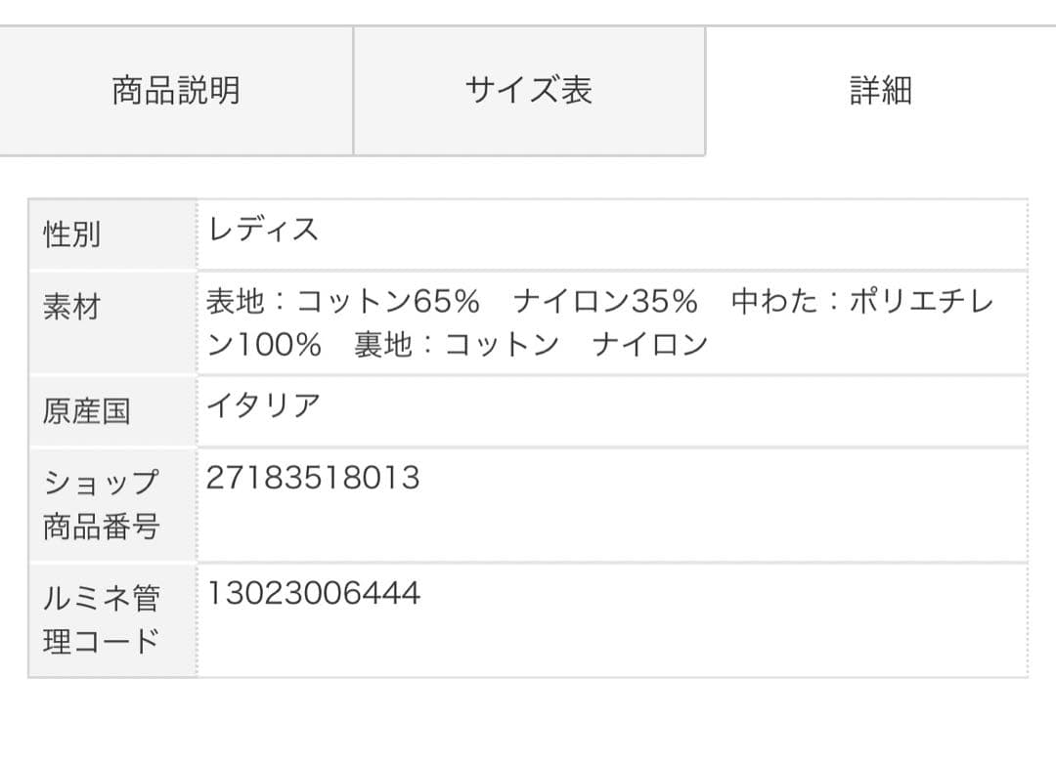Click the ルミネ管理コード row label
This screenshot has width=1056, height=762.
pyautogui.click(x=101, y=619)
